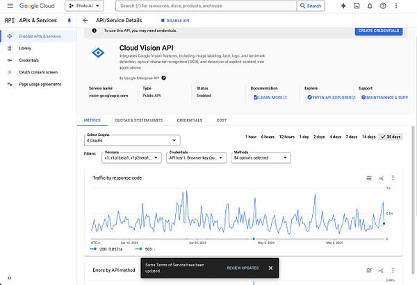
Task: Select the 7 days time range
Action: 352,137
